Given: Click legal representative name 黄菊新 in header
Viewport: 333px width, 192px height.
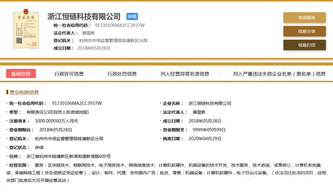Looking at the screenshot, I should (x=88, y=33).
